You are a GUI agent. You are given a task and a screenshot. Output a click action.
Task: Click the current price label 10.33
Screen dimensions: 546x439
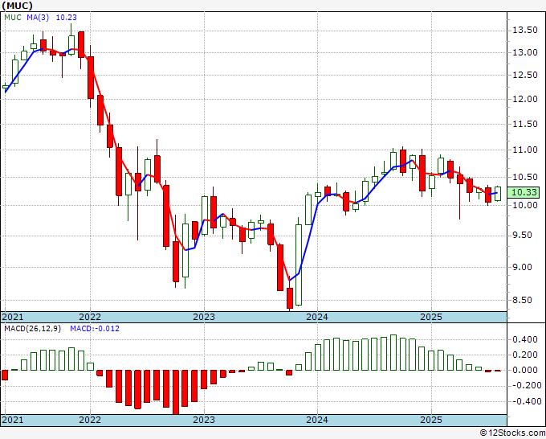[524, 192]
